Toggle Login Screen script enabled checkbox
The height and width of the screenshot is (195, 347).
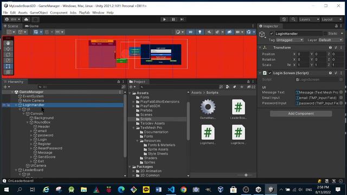[270, 73]
